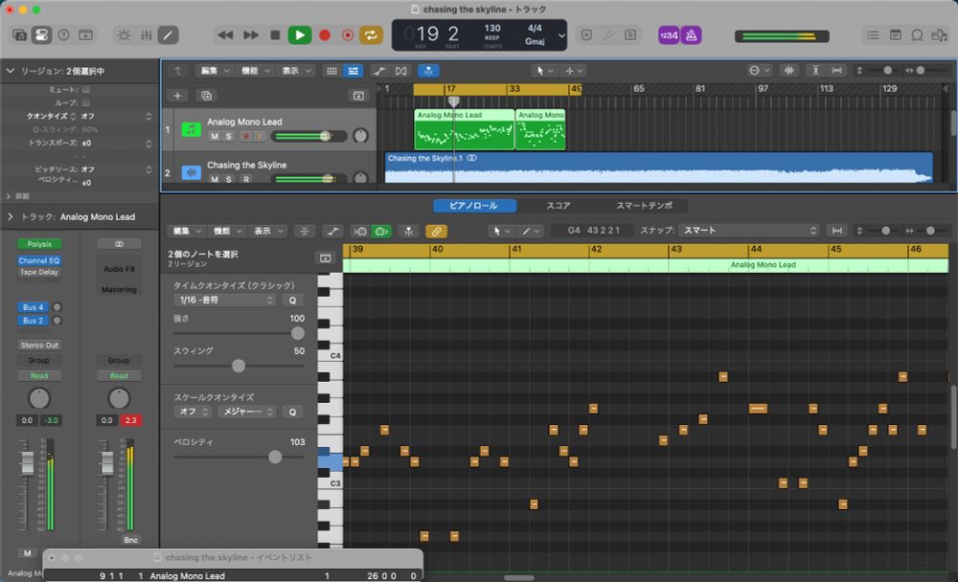Image resolution: width=958 pixels, height=582 pixels.
Task: Adjust the 強さ strength slider handle
Action: [298, 333]
